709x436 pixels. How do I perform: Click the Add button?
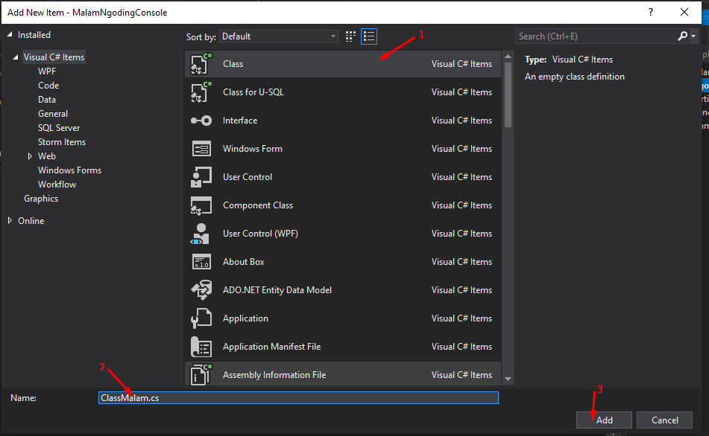[x=604, y=420]
